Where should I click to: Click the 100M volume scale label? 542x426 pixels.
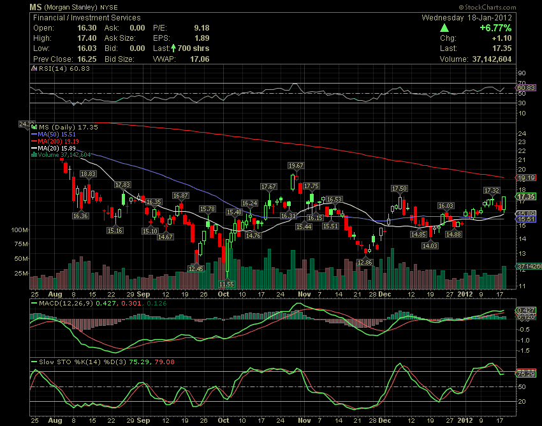pyautogui.click(x=20, y=230)
